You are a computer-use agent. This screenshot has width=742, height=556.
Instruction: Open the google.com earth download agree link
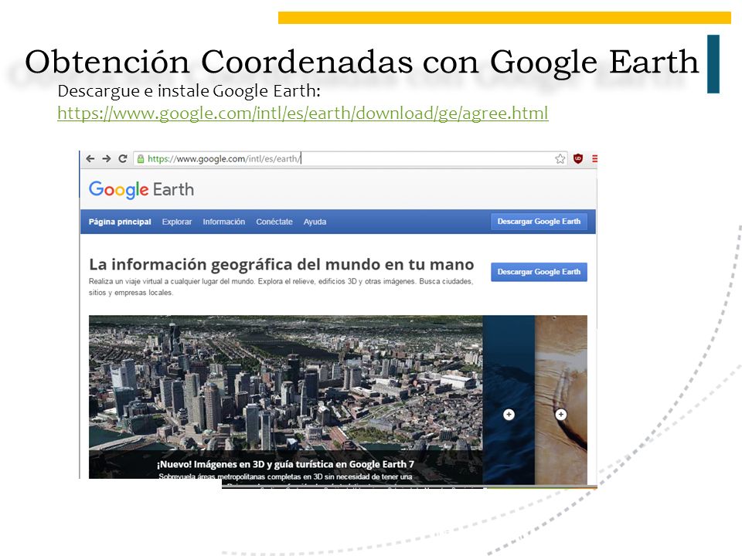(x=303, y=114)
